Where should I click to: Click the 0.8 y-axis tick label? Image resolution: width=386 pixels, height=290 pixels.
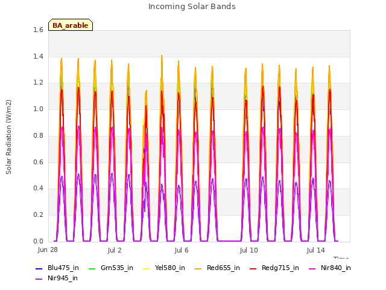click(x=38, y=135)
